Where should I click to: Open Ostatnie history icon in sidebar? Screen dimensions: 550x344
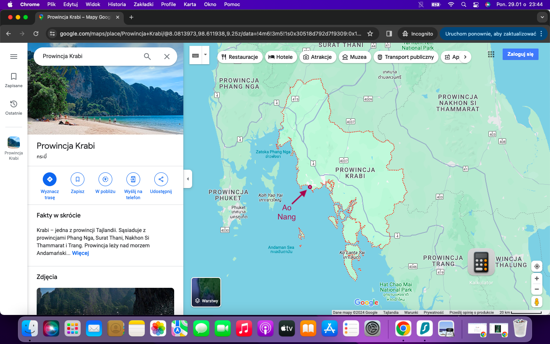(x=13, y=104)
